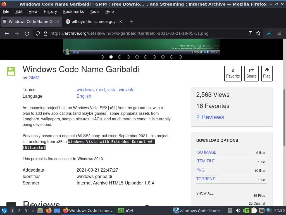Close the bill nye the science guy tab
Image resolution: width=286 pixels, height=215 pixels.
pos(121,22)
